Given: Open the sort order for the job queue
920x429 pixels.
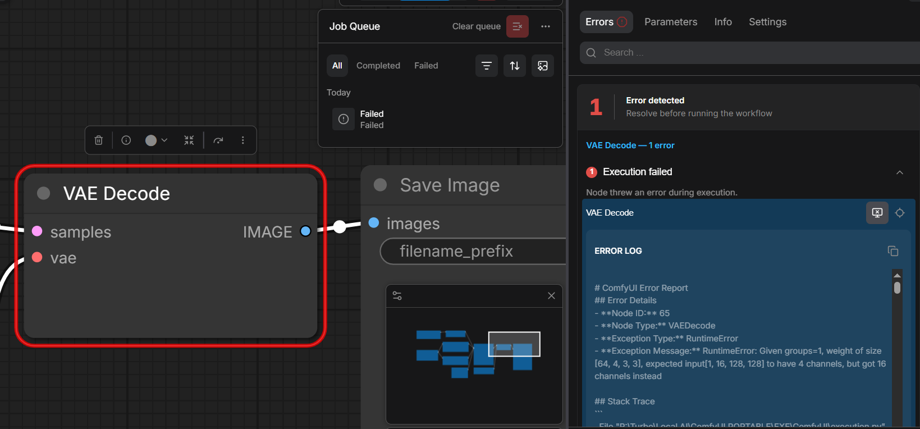Looking at the screenshot, I should point(515,66).
